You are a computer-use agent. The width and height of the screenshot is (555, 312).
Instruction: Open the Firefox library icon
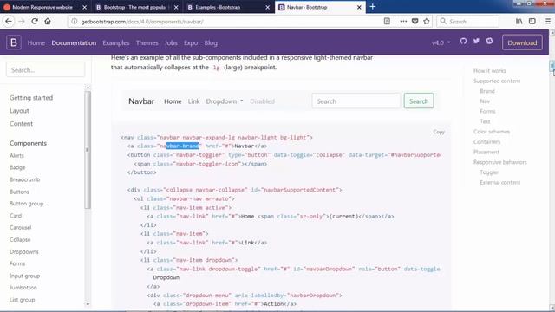[x=519, y=21]
